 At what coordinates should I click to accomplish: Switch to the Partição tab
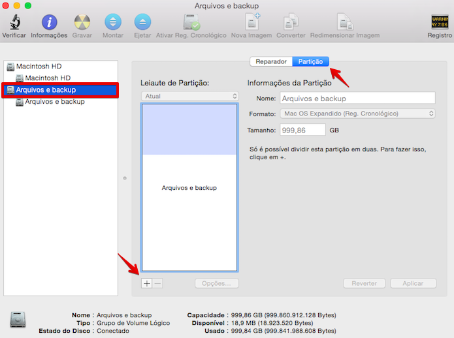pyautogui.click(x=310, y=61)
